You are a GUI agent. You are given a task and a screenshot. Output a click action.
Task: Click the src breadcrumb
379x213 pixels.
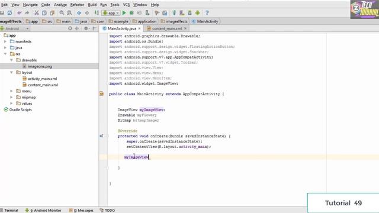[x=47, y=21]
